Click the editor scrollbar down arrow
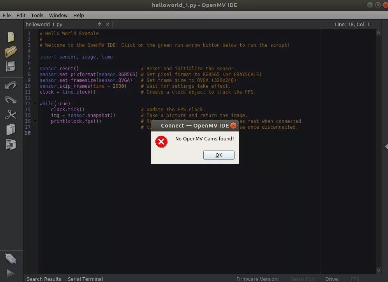This screenshot has width=388, height=282. 378,271
